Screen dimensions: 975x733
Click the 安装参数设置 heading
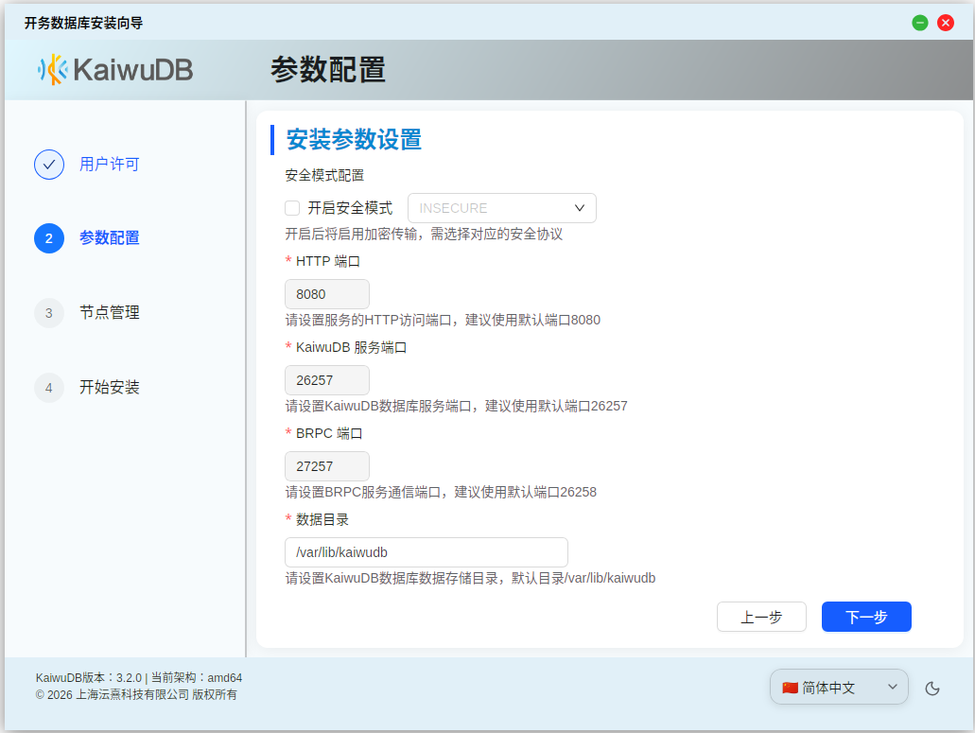click(x=354, y=140)
